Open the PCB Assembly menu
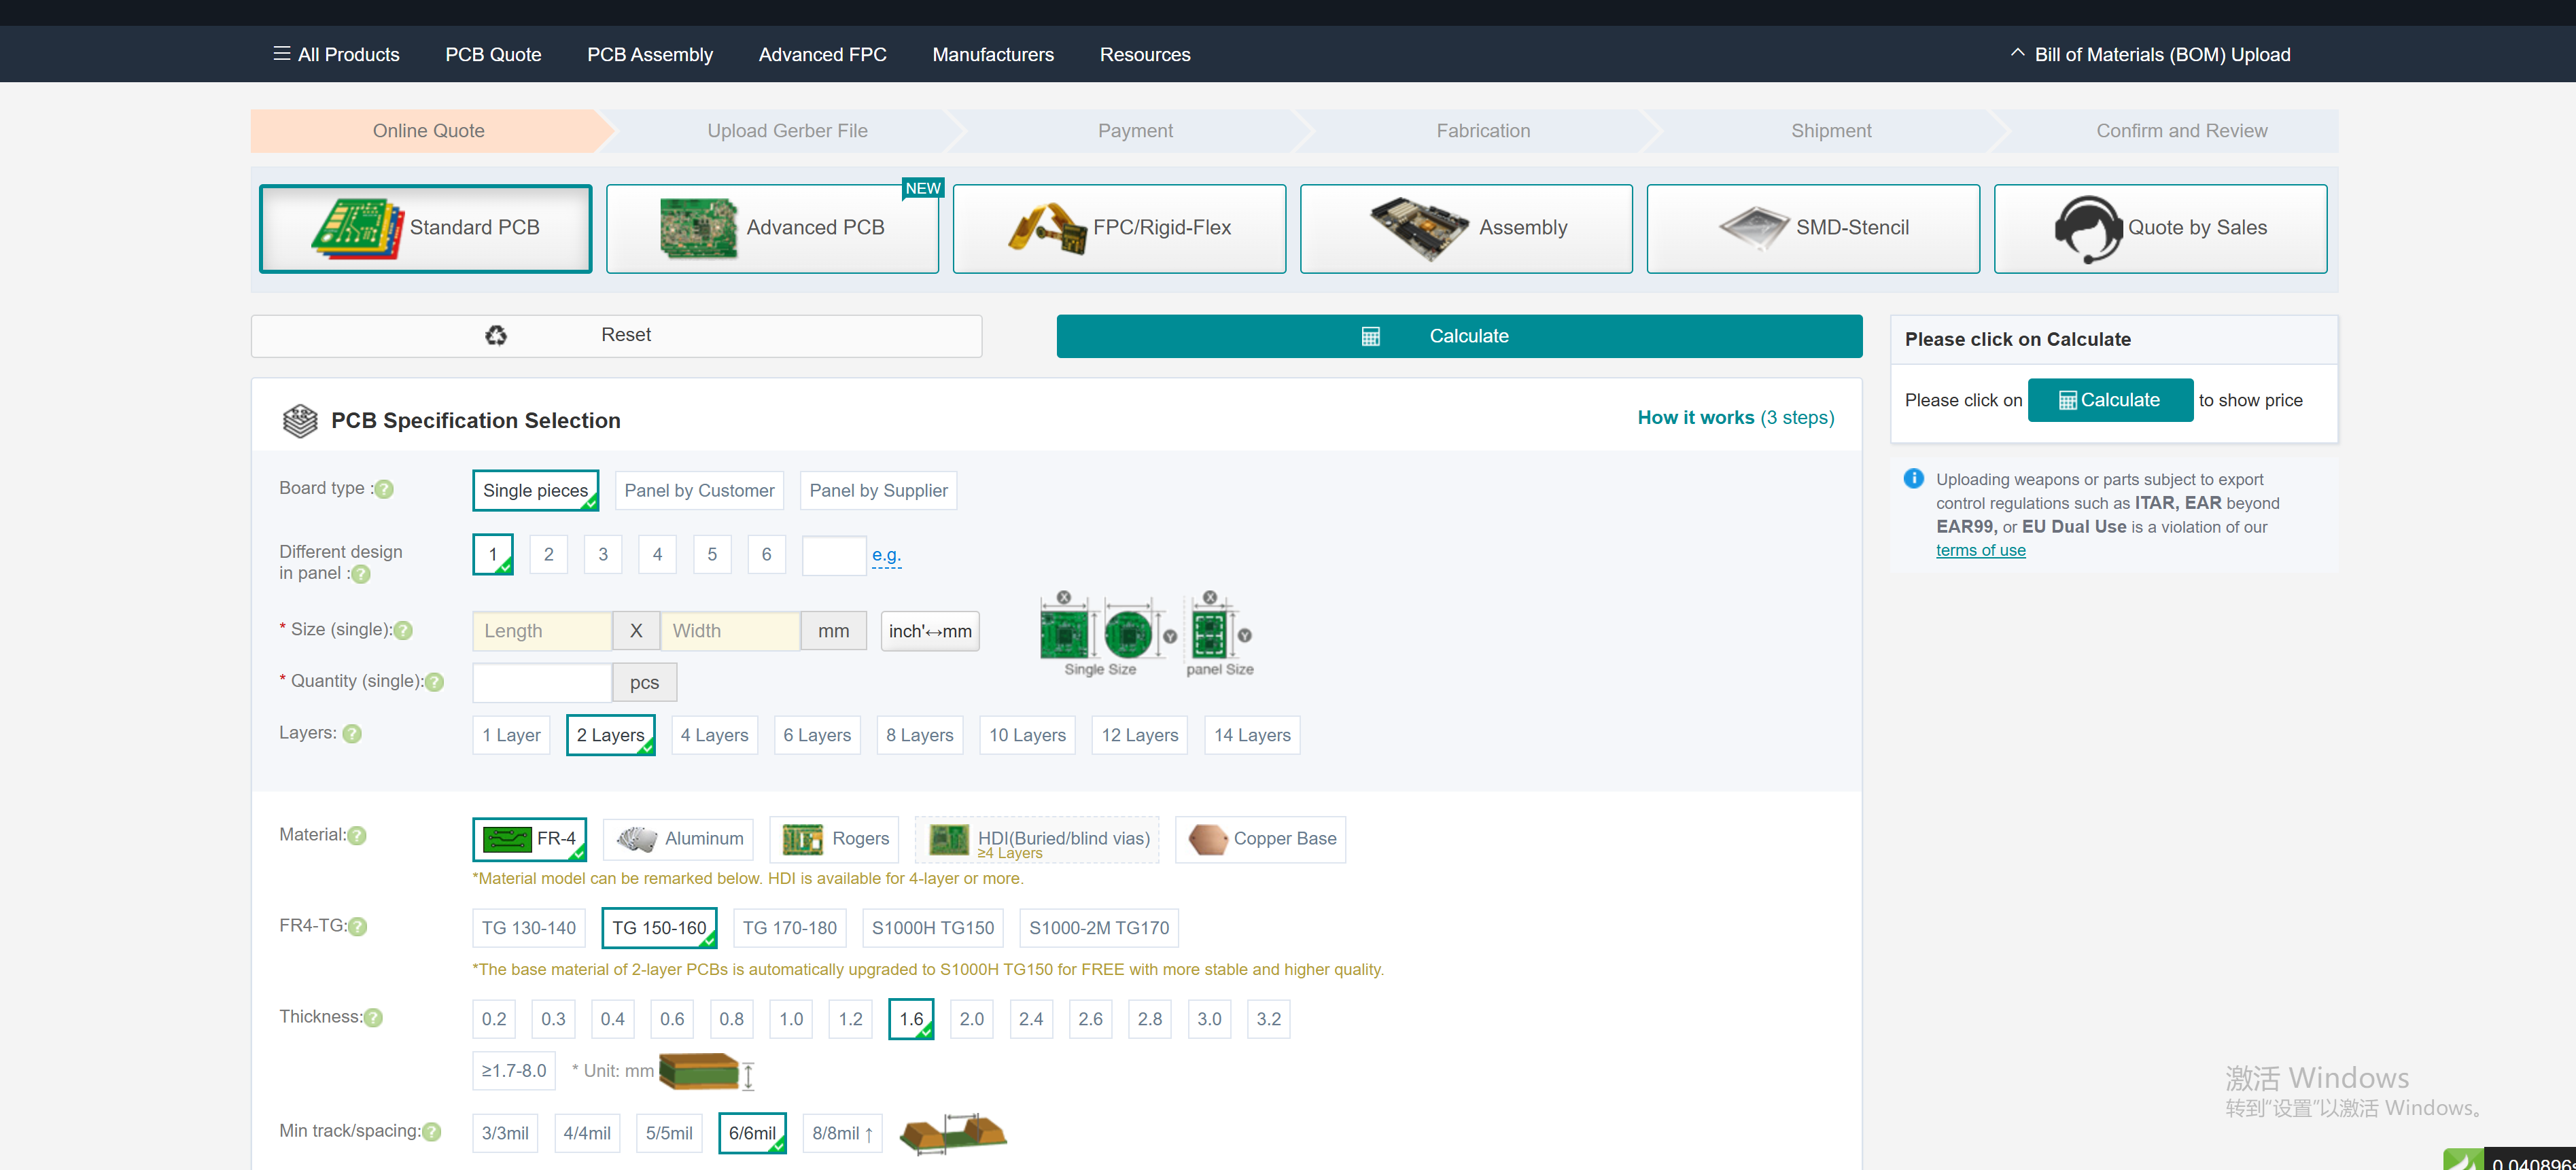Screen dimensions: 2576x1170 click(x=649, y=55)
